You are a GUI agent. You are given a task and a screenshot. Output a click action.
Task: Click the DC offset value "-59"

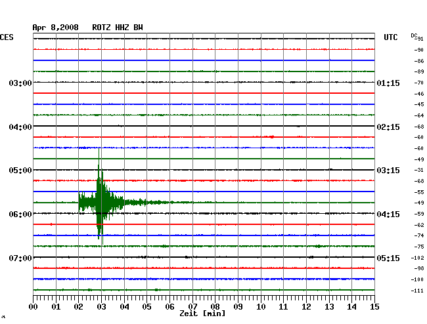[x=419, y=214]
